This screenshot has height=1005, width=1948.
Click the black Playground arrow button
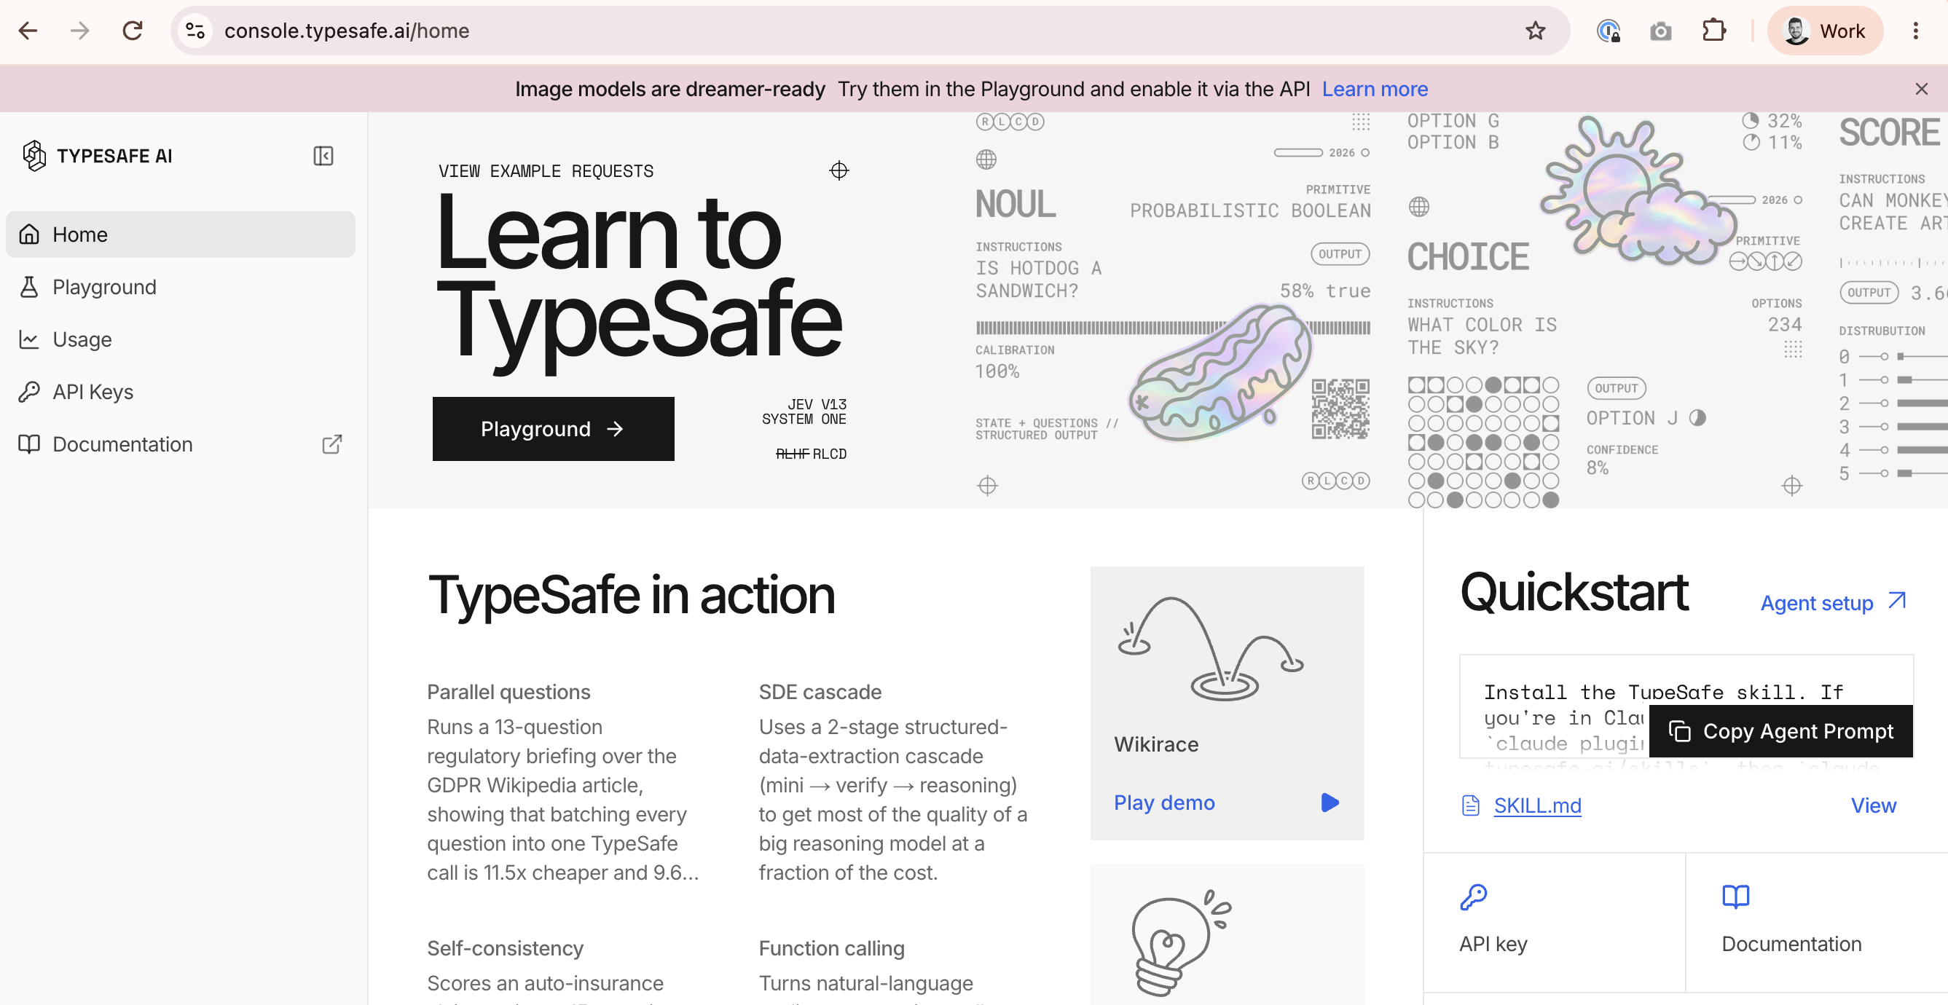coord(553,429)
